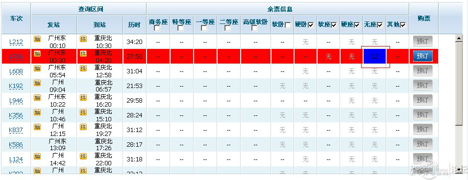
Task: Toggle the 无座 checkbox
Action: point(380,25)
